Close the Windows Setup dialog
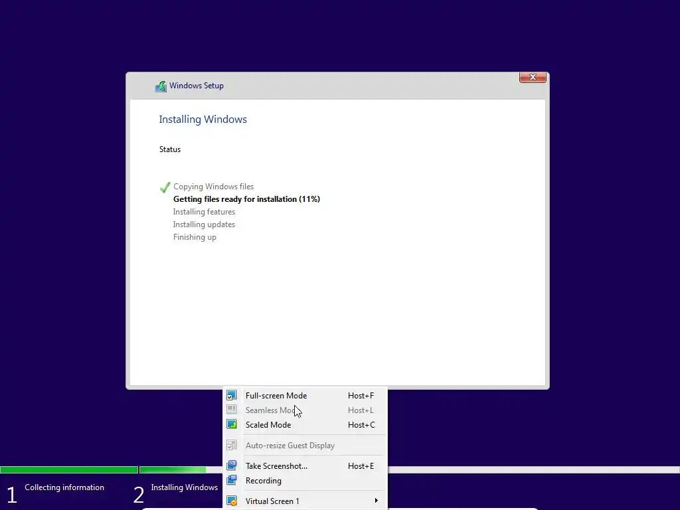680x510 pixels. pyautogui.click(x=533, y=77)
